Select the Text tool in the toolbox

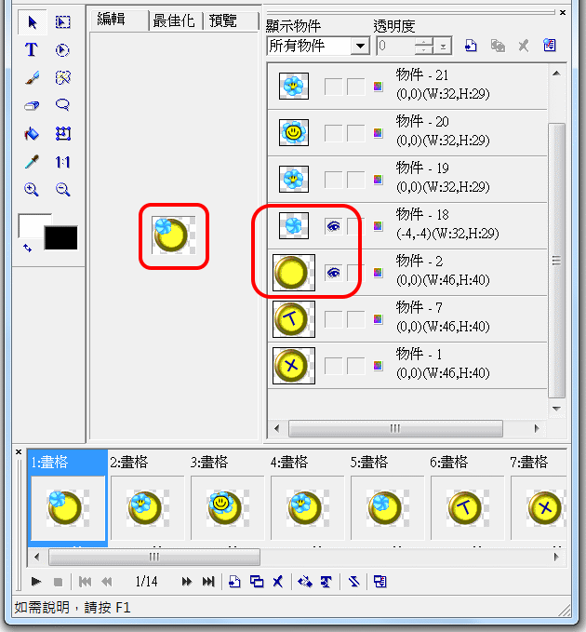tap(32, 50)
